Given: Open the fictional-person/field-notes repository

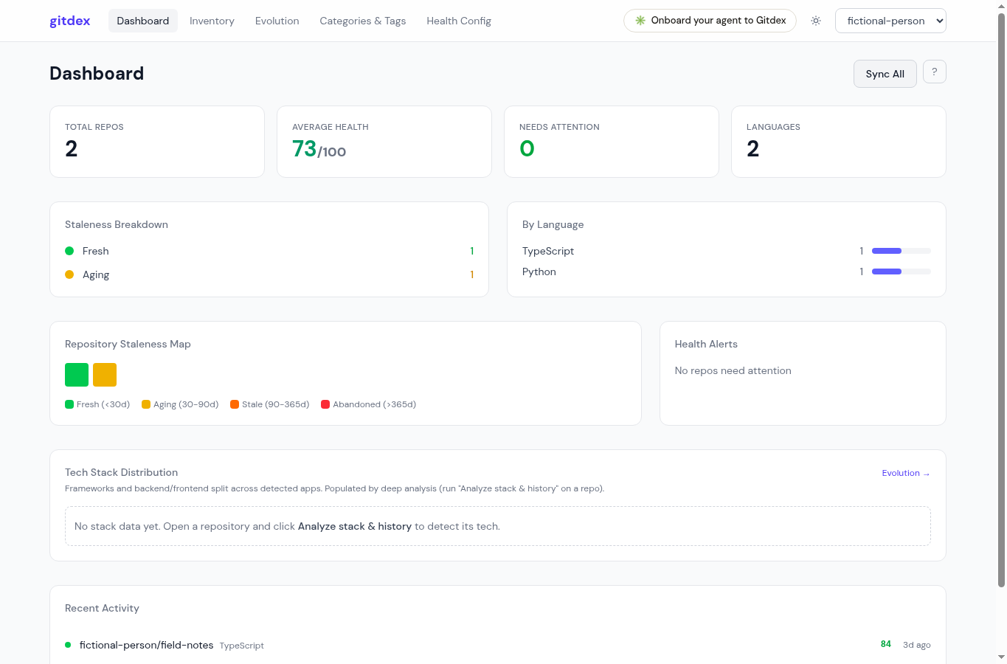Looking at the screenshot, I should 146,645.
